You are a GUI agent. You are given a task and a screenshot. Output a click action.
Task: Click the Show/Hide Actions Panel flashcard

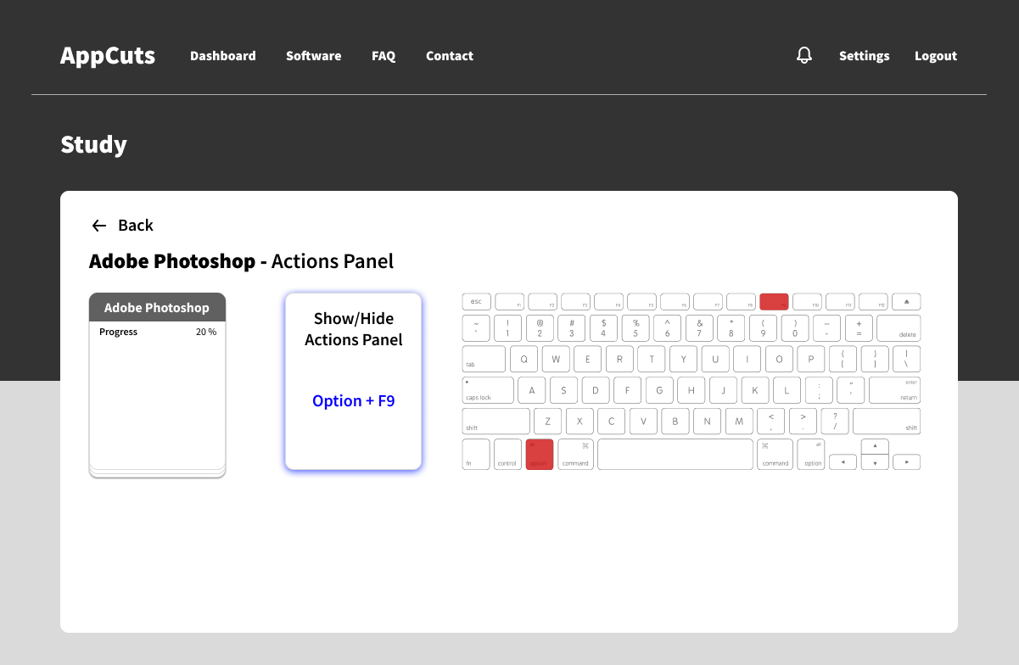(353, 381)
